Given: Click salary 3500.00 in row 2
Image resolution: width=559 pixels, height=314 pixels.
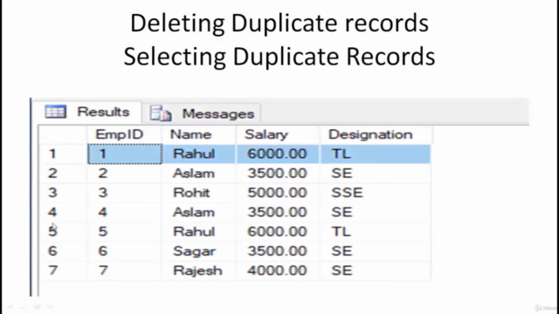Looking at the screenshot, I should coord(278,174).
